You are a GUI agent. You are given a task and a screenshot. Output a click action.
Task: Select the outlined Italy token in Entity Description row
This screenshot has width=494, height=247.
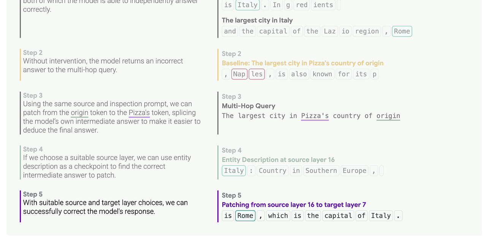coord(233,171)
